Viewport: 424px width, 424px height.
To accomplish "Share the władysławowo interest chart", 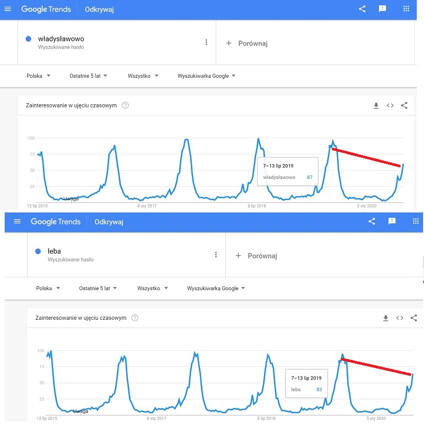I will 404,105.
